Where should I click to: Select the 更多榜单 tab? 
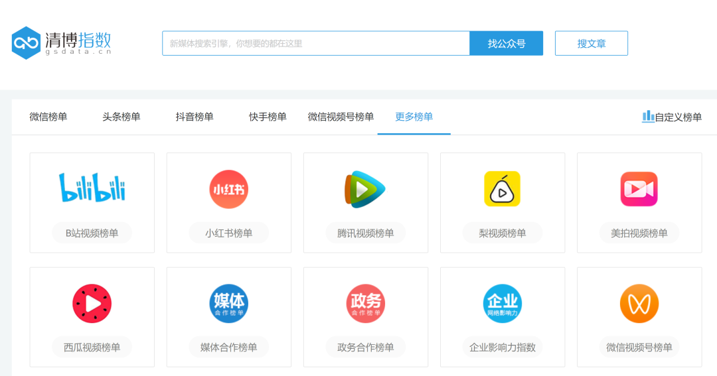(414, 117)
